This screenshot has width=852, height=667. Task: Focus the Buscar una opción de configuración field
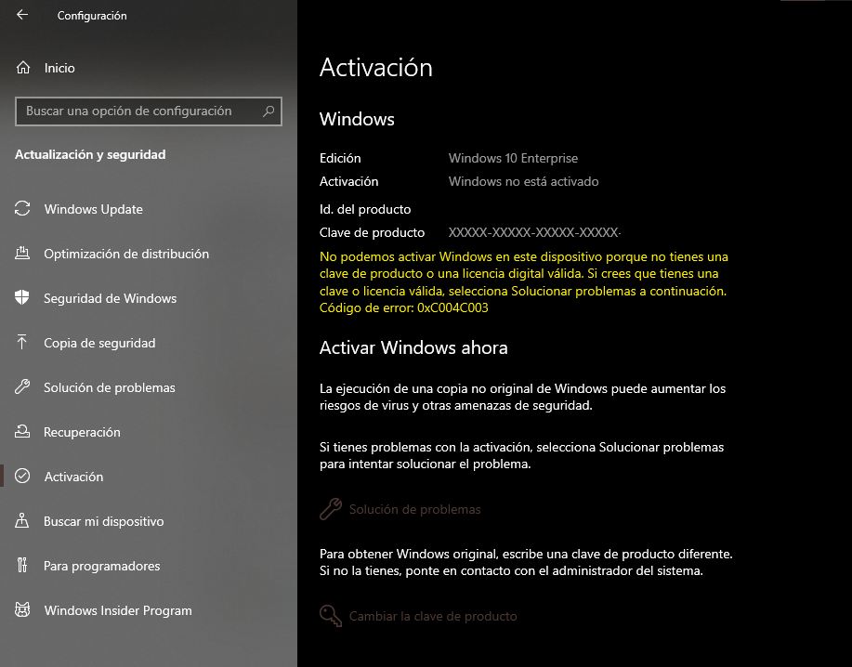[149, 111]
